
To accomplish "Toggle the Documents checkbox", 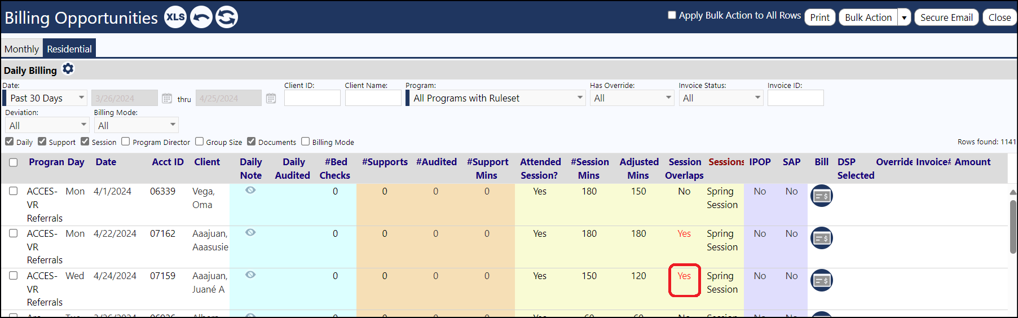I will (x=252, y=142).
